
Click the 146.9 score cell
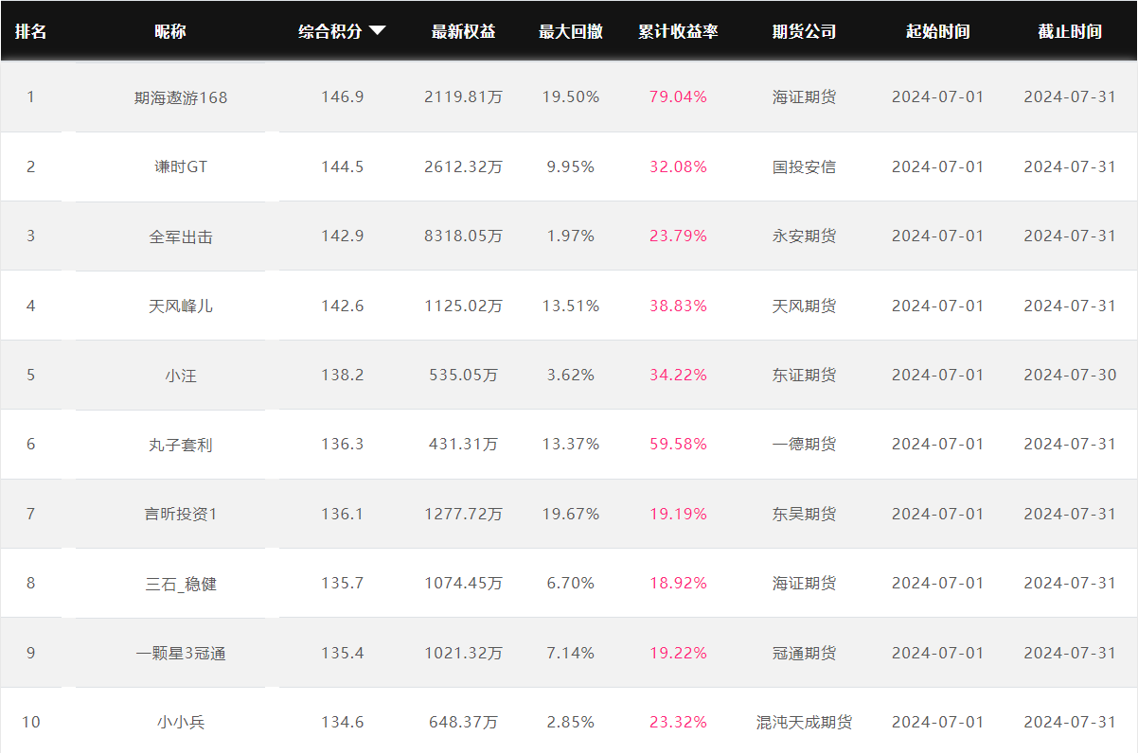343,96
